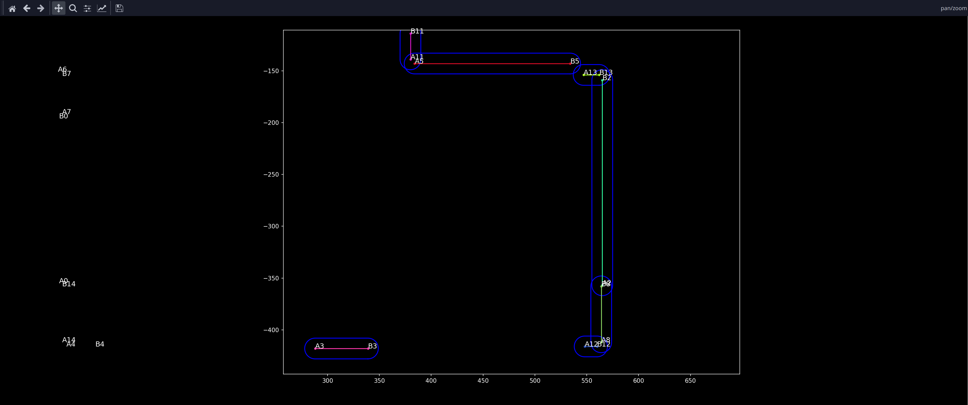Click the B3 endpoint label
This screenshot has width=968, height=405.
pos(372,346)
